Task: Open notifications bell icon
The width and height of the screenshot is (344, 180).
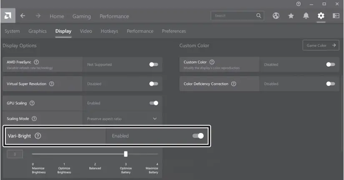Action: (x=306, y=15)
